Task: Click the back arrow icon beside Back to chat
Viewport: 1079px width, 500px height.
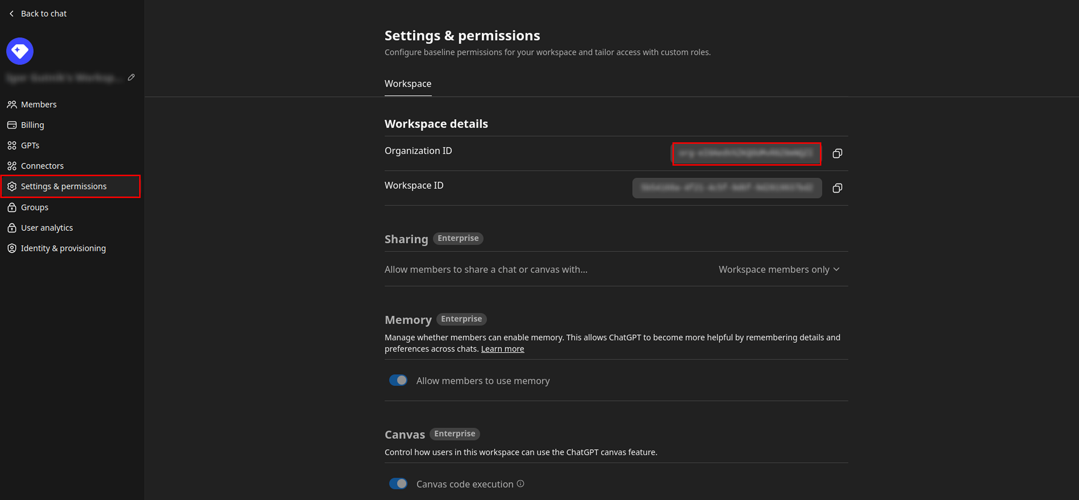Action: (11, 14)
